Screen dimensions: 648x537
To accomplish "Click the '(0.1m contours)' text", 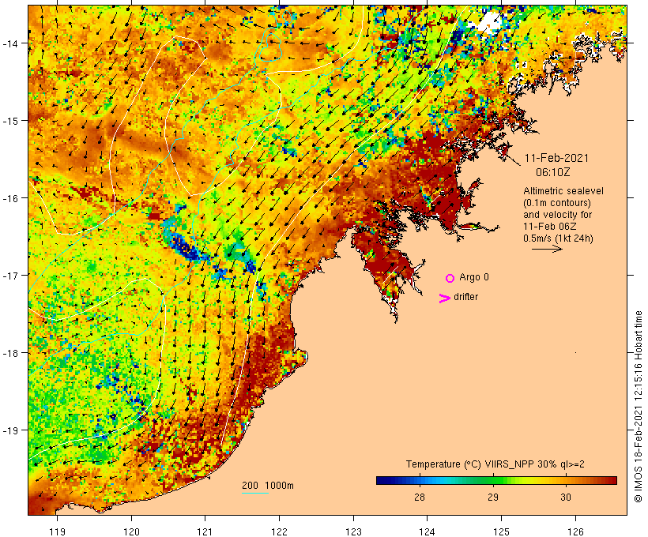I will [557, 203].
